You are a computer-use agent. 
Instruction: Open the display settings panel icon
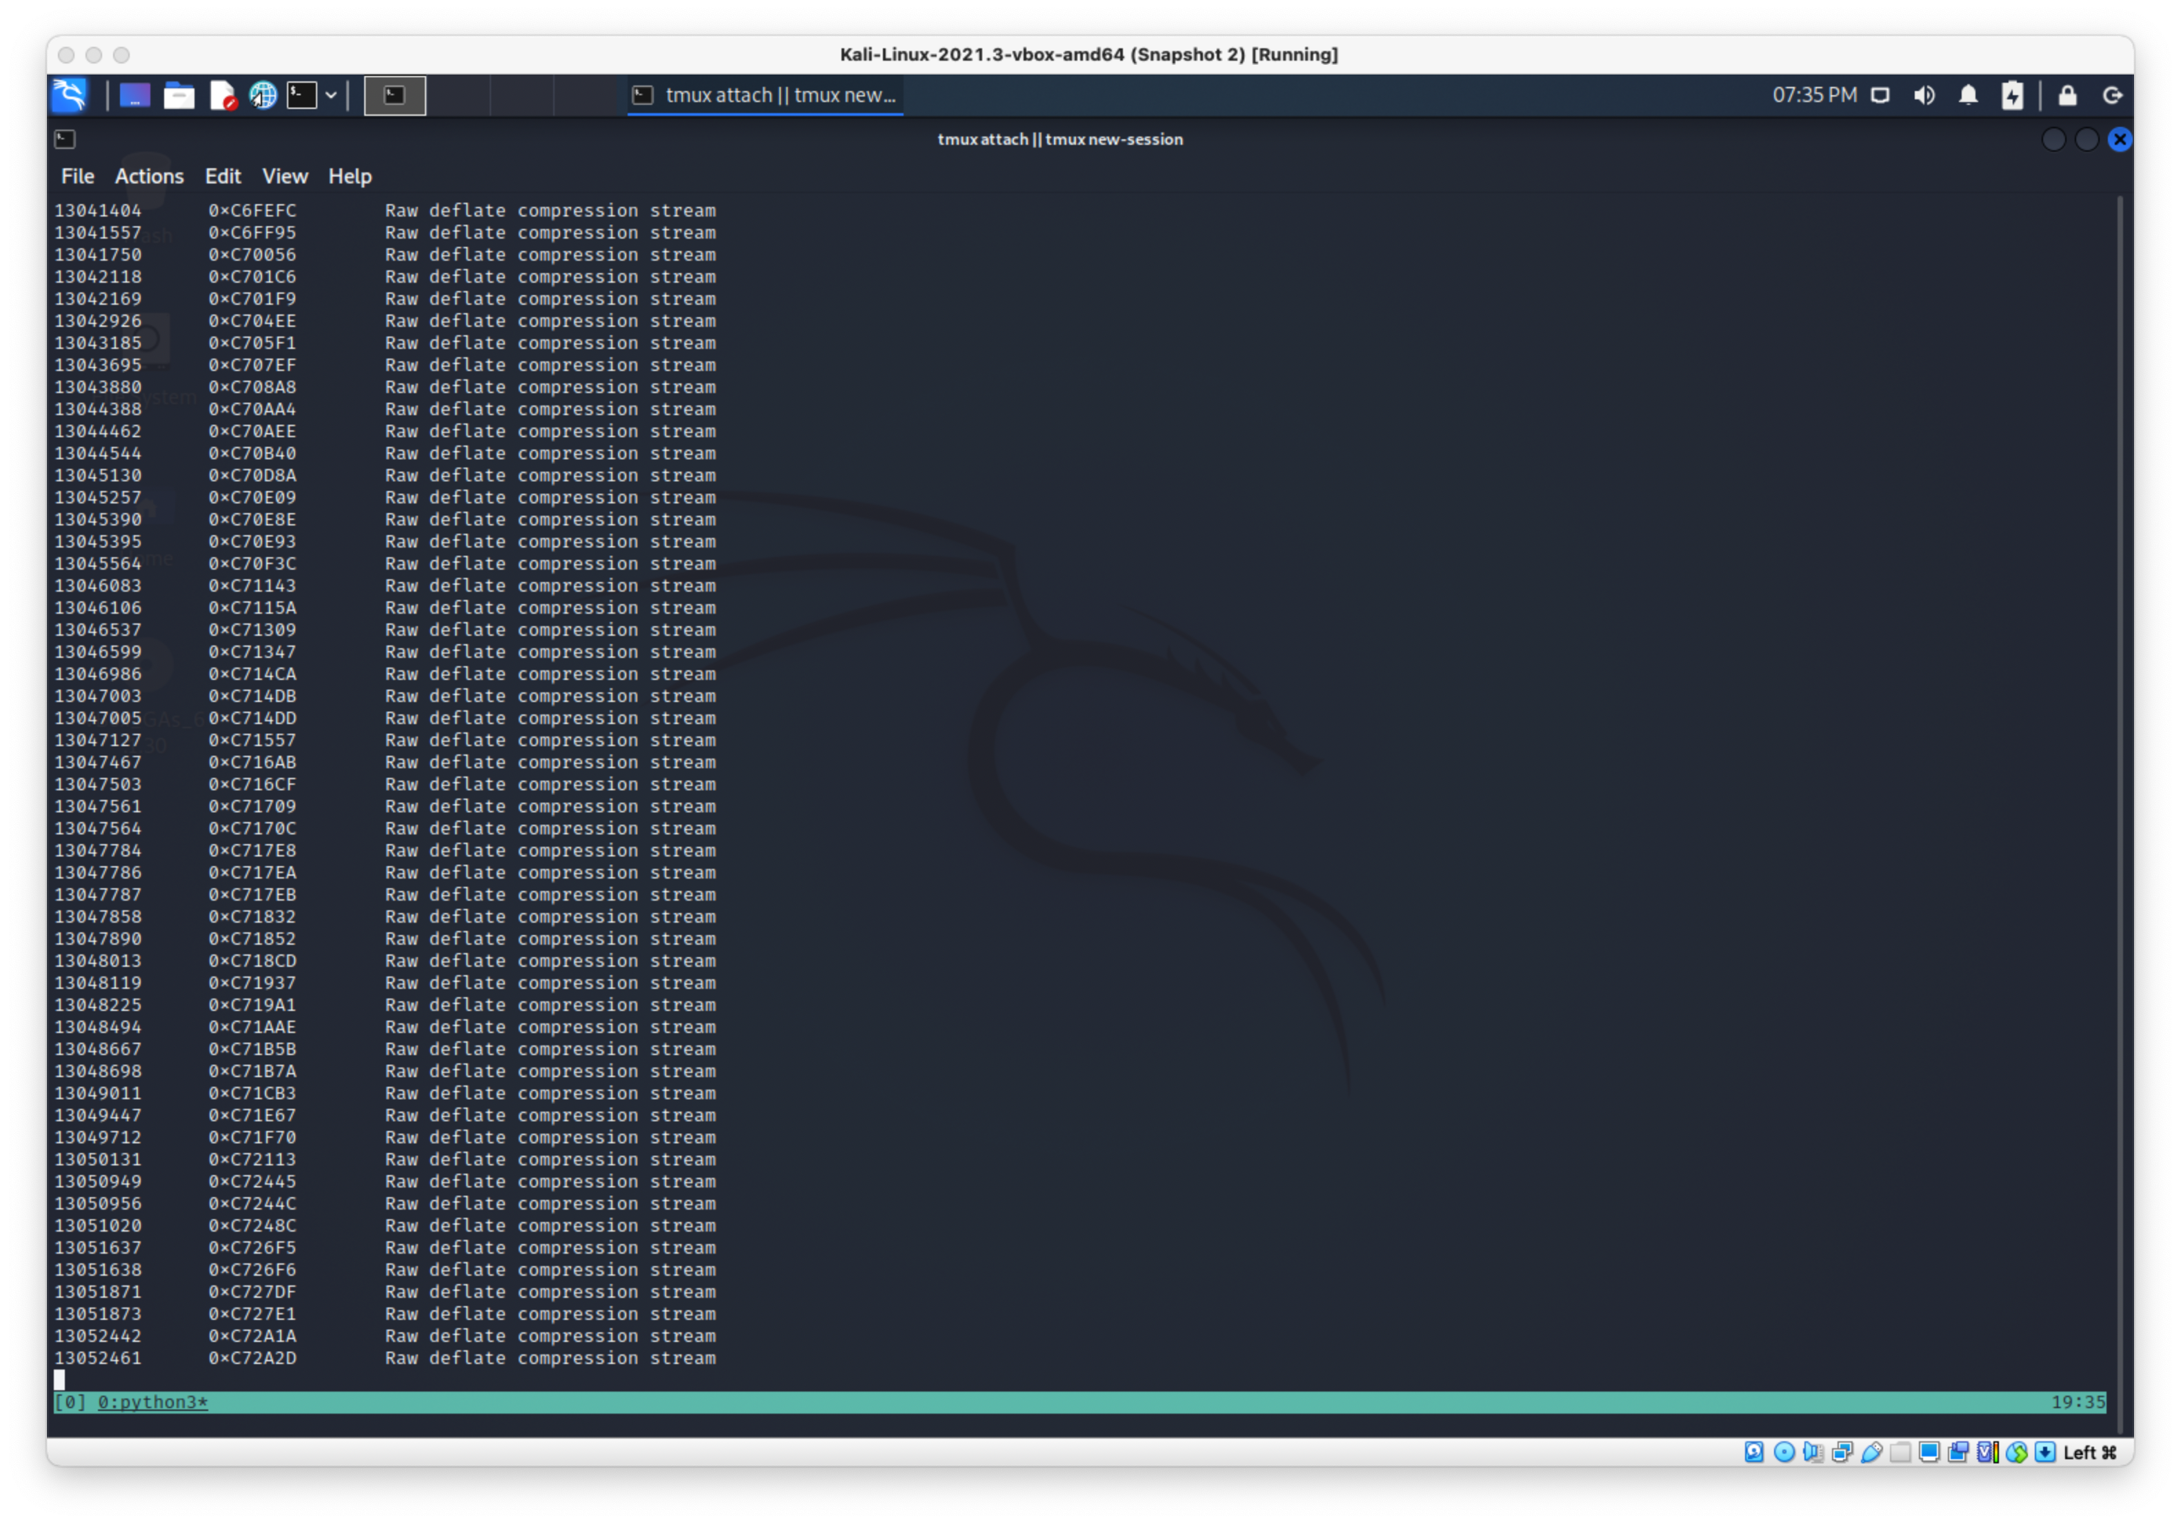tap(1880, 95)
